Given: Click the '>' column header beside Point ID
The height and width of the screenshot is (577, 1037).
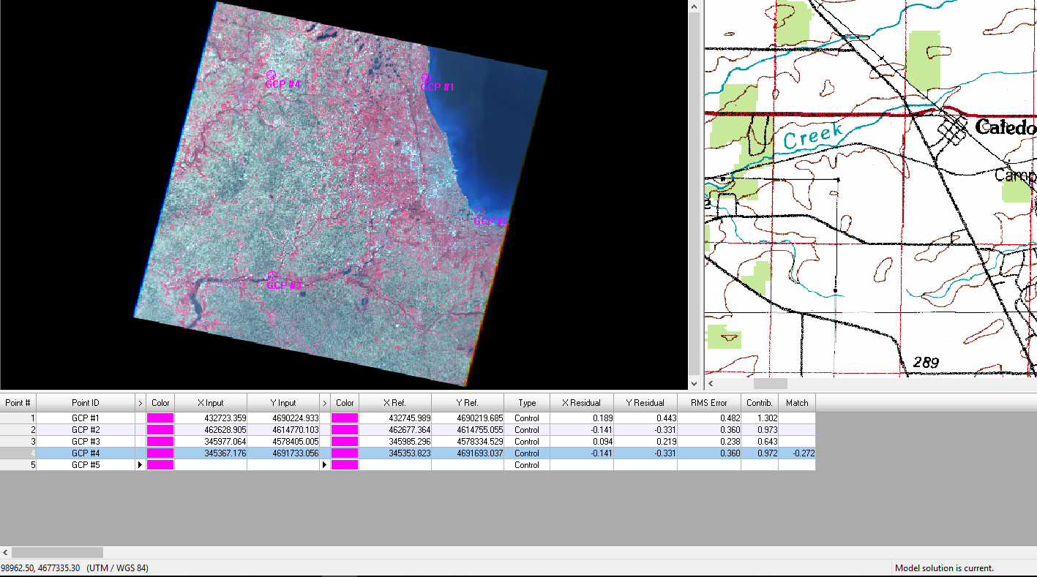Looking at the screenshot, I should click(141, 402).
